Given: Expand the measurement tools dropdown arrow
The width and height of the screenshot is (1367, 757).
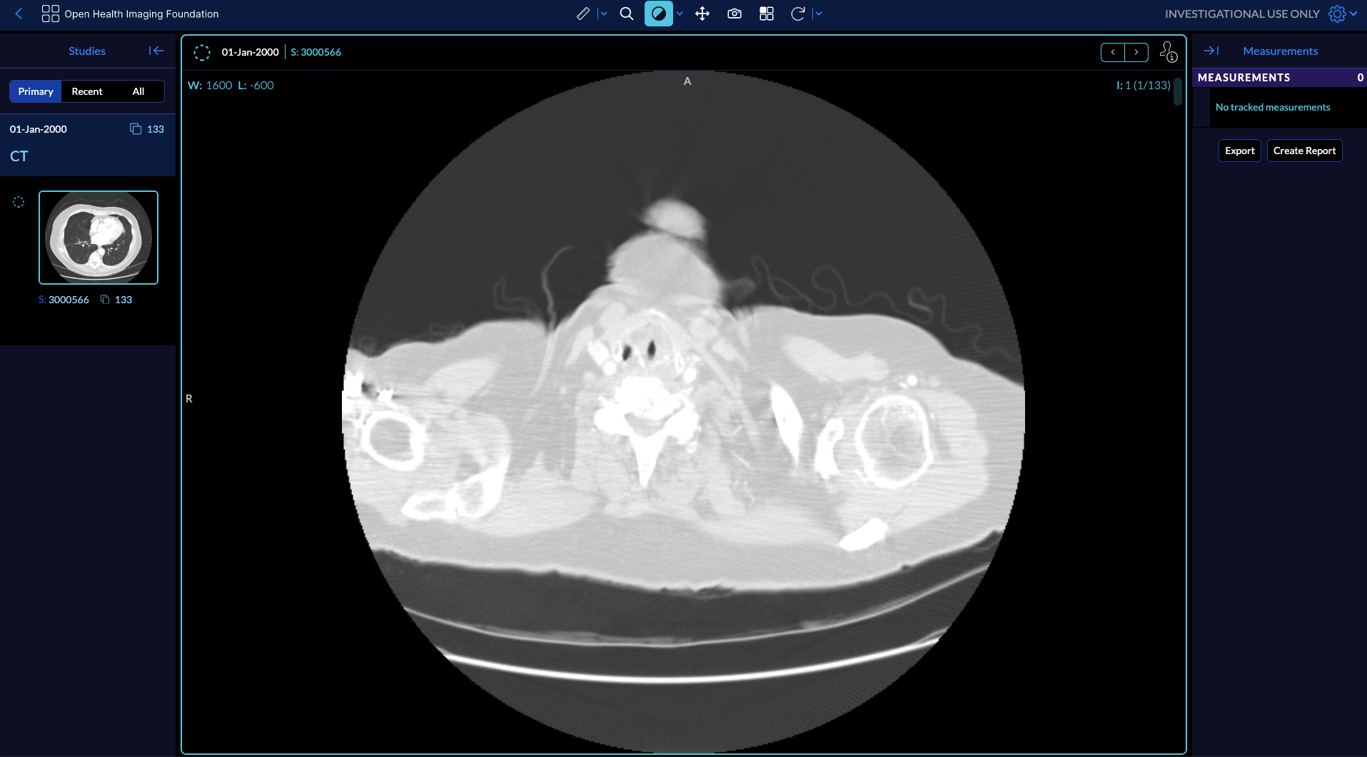Looking at the screenshot, I should (603, 14).
